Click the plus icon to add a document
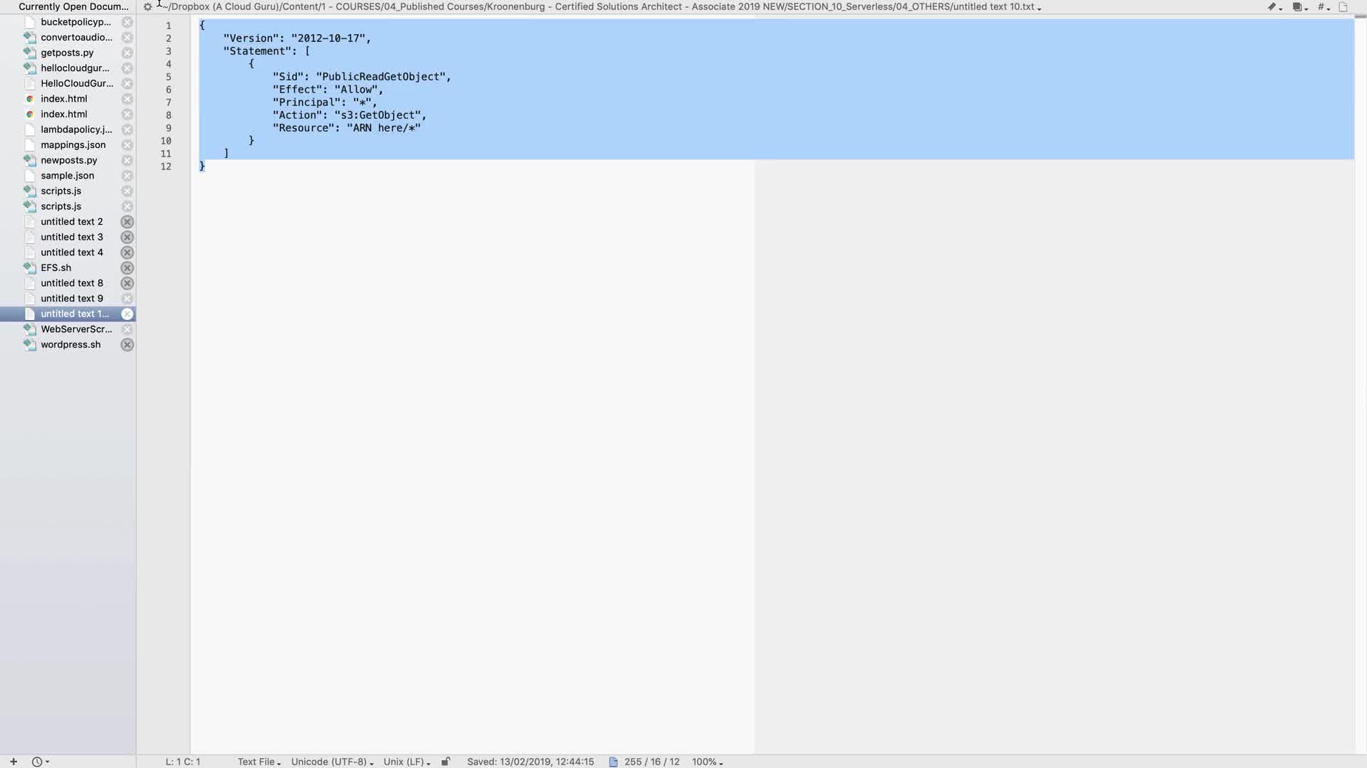The width and height of the screenshot is (1367, 768). (13, 762)
